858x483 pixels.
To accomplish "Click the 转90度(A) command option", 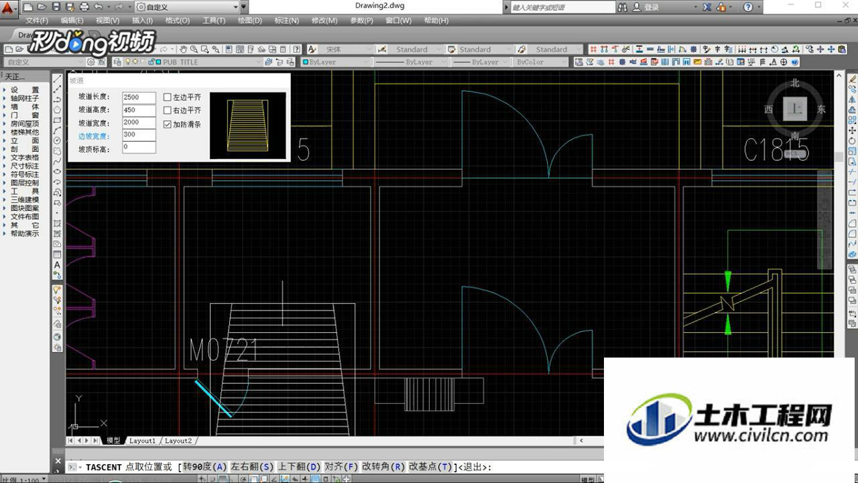I will click(x=204, y=467).
